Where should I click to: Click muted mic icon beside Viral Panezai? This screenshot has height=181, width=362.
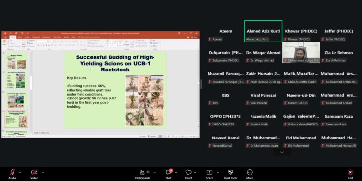(248, 103)
